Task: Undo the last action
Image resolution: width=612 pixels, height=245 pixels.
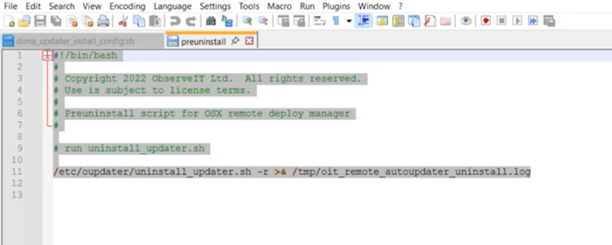Action: [x=175, y=21]
